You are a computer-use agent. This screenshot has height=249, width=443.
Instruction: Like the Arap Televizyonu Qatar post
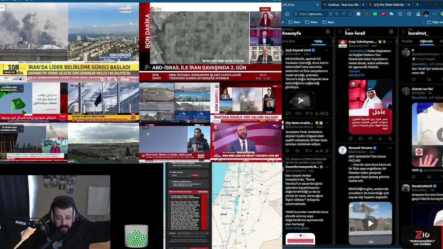tap(370, 139)
